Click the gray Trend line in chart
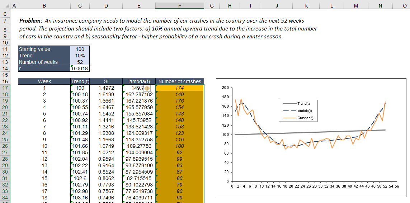 tap(310, 132)
